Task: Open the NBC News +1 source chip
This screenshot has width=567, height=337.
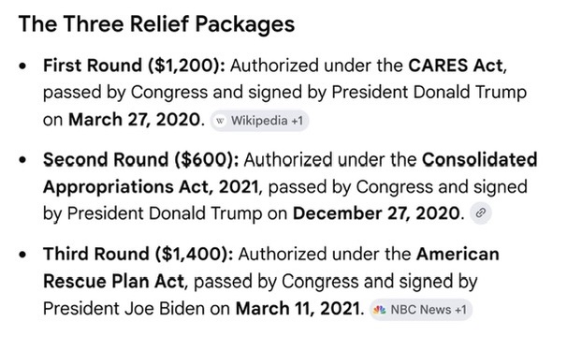Action: [421, 310]
